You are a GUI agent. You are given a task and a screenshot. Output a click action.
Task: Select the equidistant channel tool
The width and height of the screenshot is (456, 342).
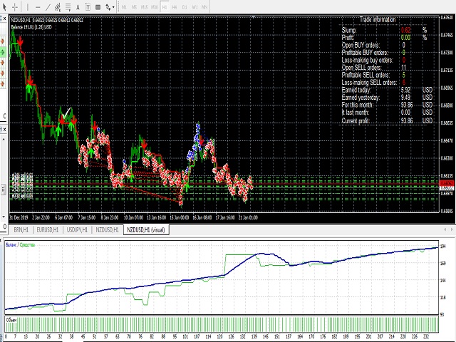pos(58,7)
